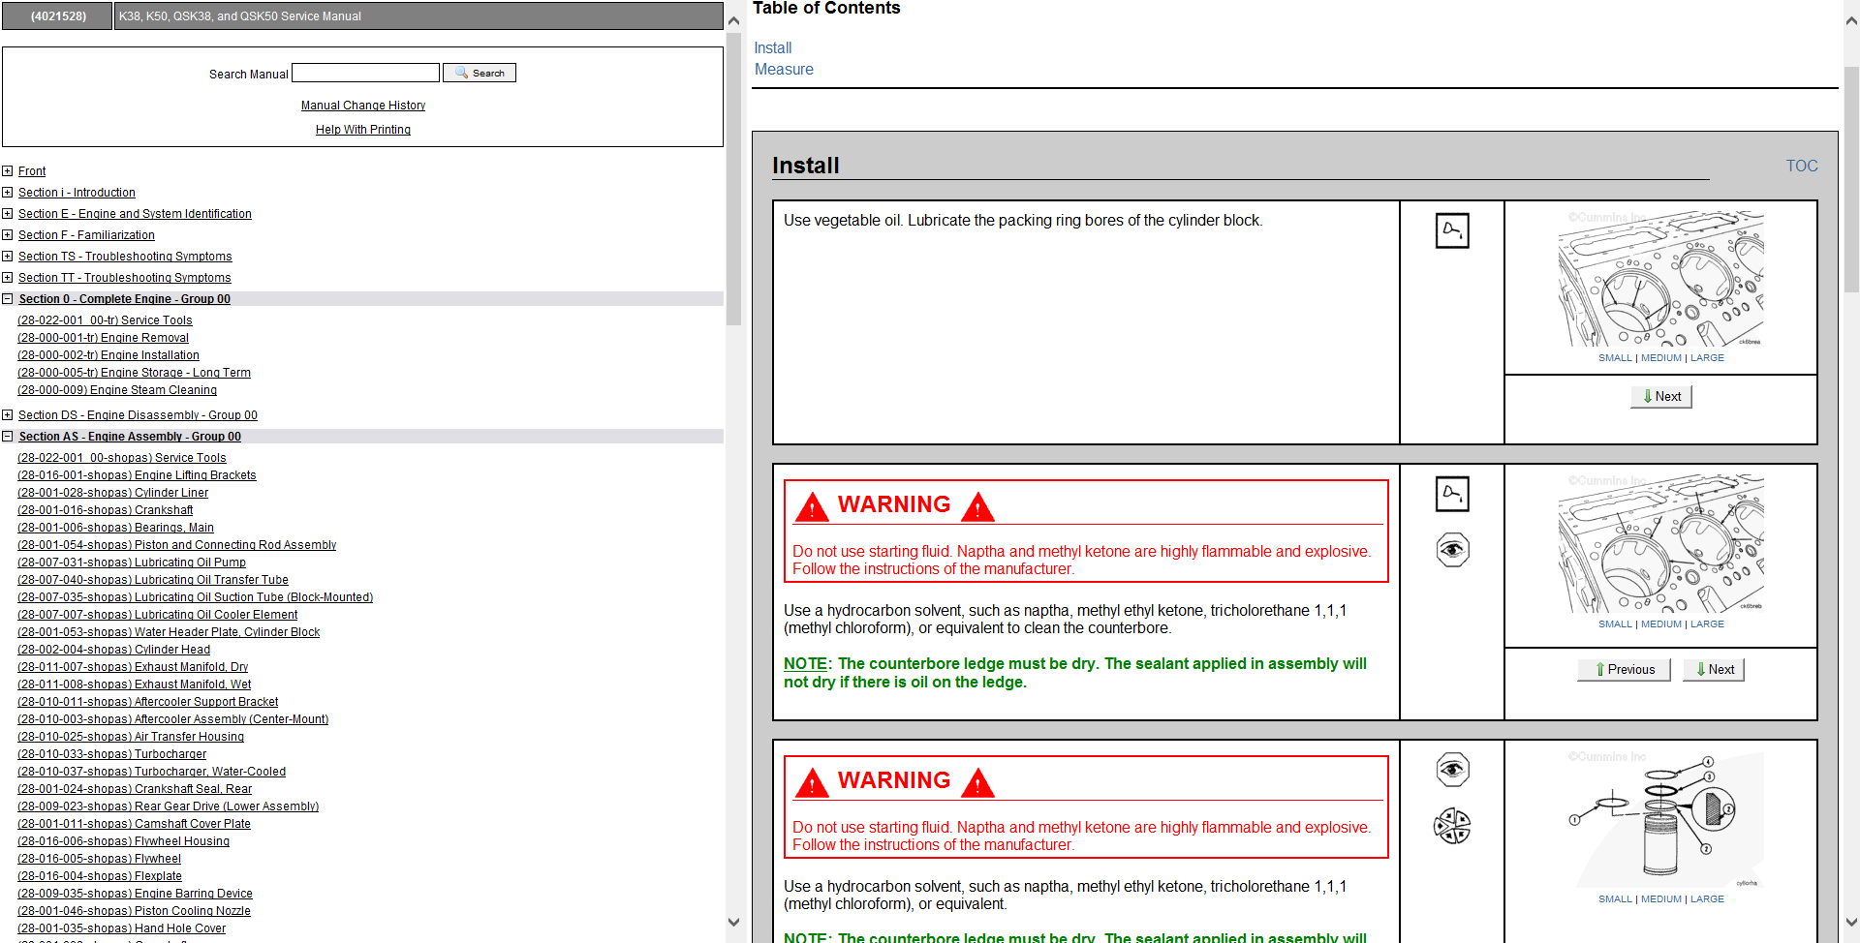Expand Section i - Introduction node
1860x943 pixels.
[8, 193]
